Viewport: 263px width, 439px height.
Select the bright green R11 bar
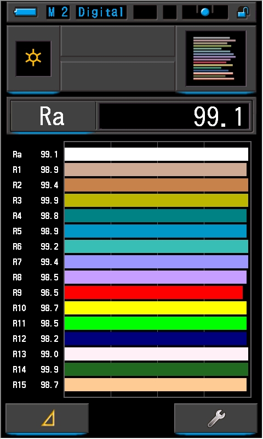click(156, 323)
